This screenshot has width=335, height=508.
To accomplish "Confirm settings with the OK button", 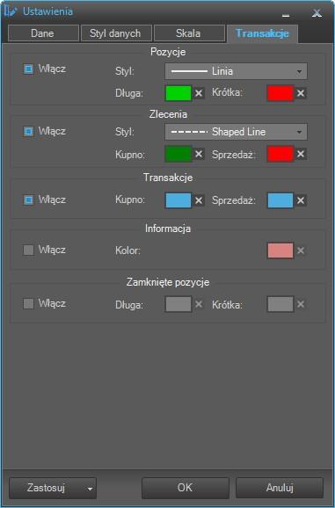I will (185, 488).
